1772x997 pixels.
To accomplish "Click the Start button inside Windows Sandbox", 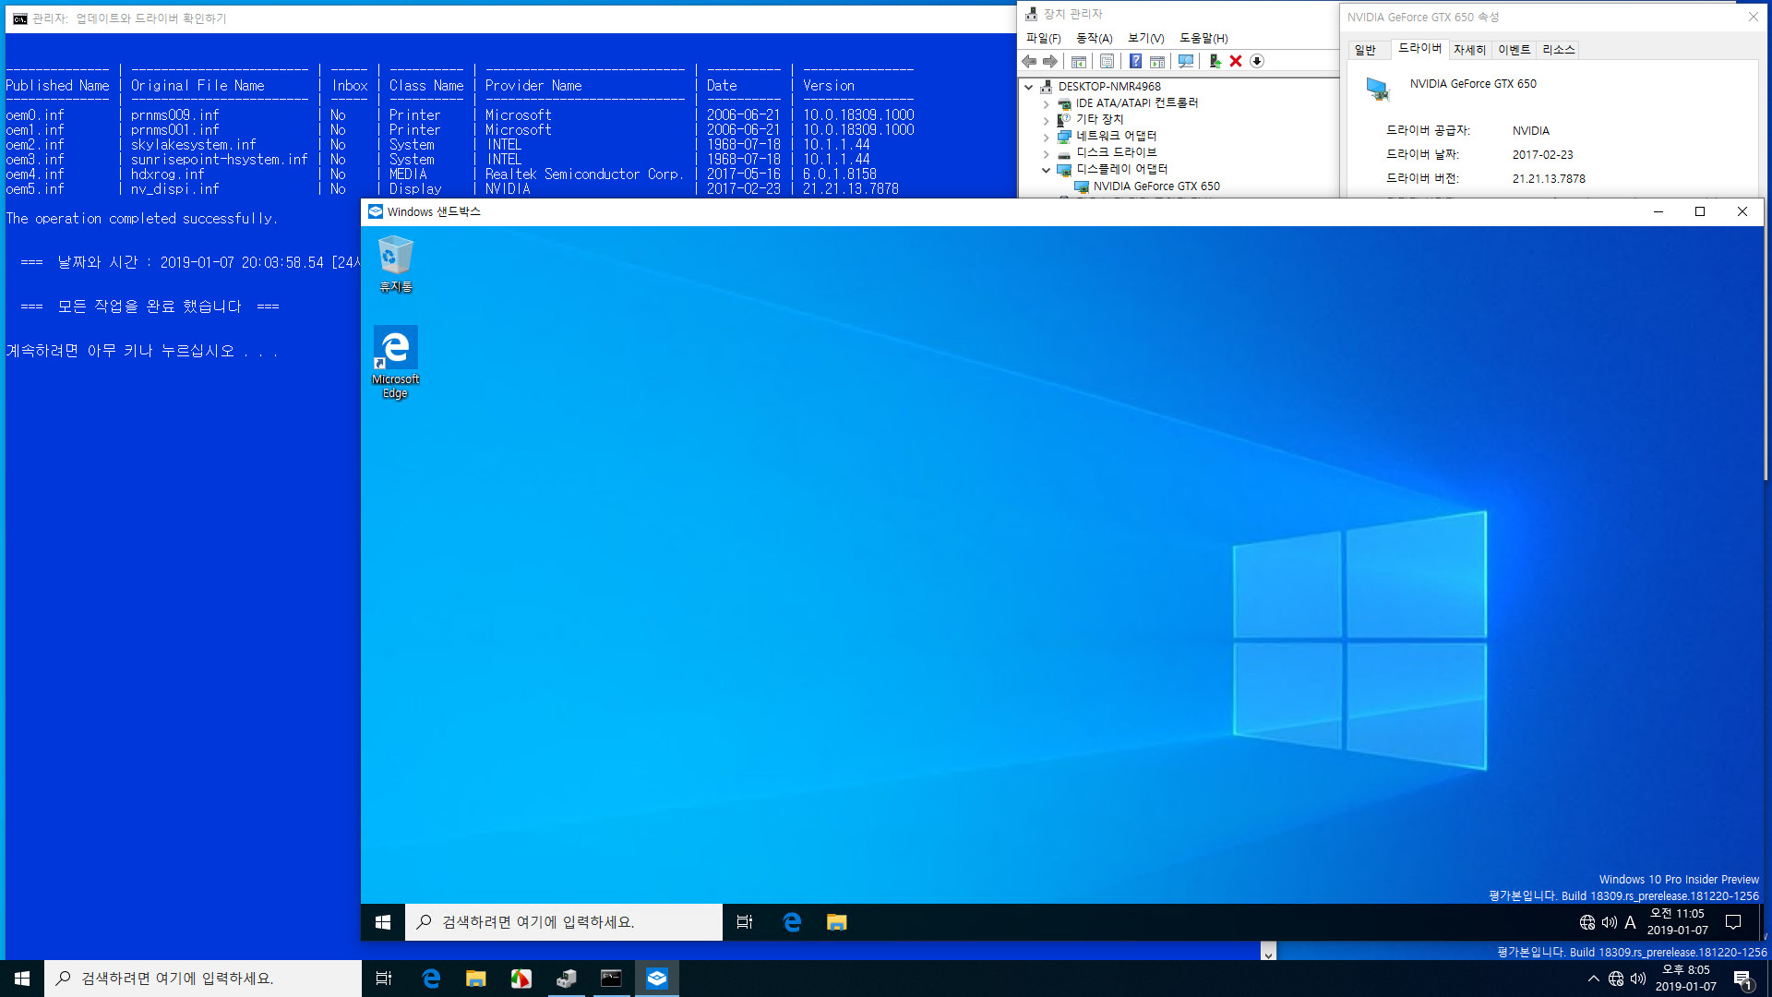I will pos(383,922).
